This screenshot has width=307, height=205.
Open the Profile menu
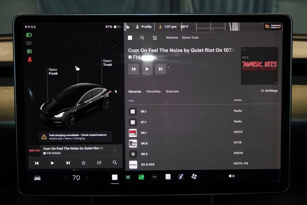click(x=146, y=27)
